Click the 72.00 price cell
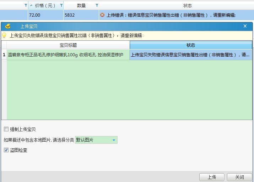The width and height of the screenshot is (254, 182). coord(45,15)
